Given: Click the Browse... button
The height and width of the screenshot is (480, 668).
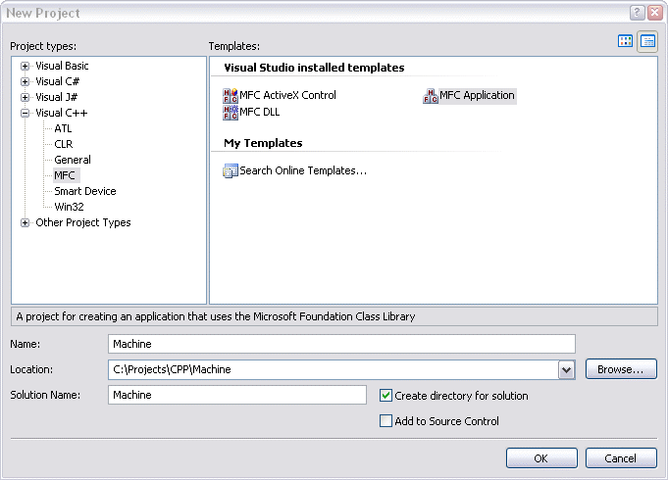Looking at the screenshot, I should tap(621, 369).
